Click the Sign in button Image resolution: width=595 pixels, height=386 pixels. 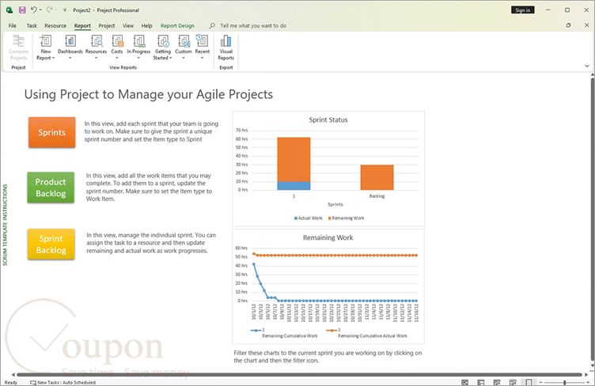click(522, 10)
